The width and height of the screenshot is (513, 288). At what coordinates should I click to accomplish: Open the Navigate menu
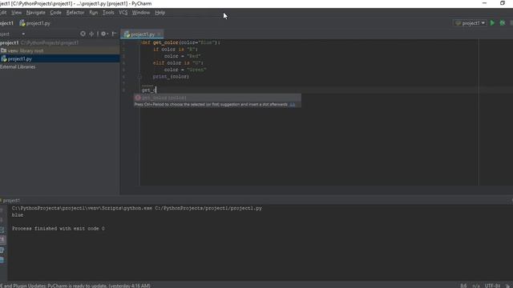tap(35, 13)
